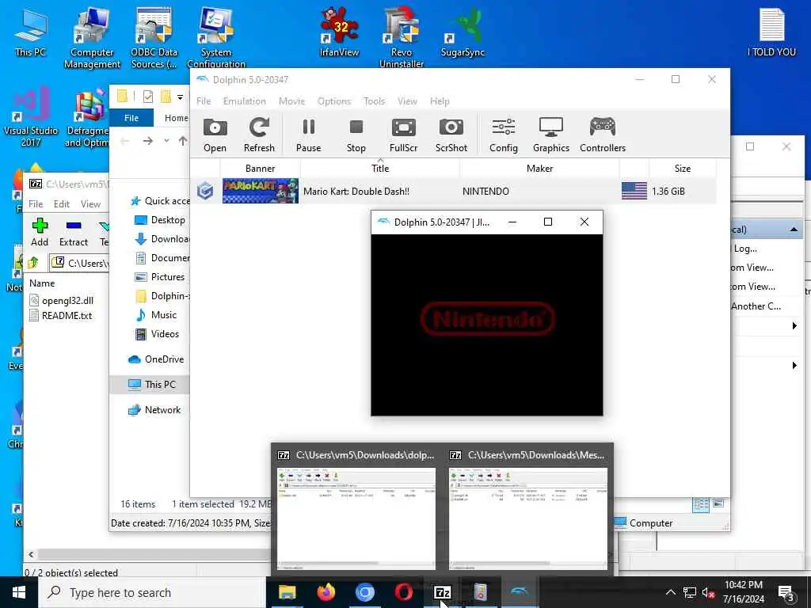Screen dimensions: 811x608
Task: Open Controllers settings in Dolphin
Action: (x=603, y=135)
